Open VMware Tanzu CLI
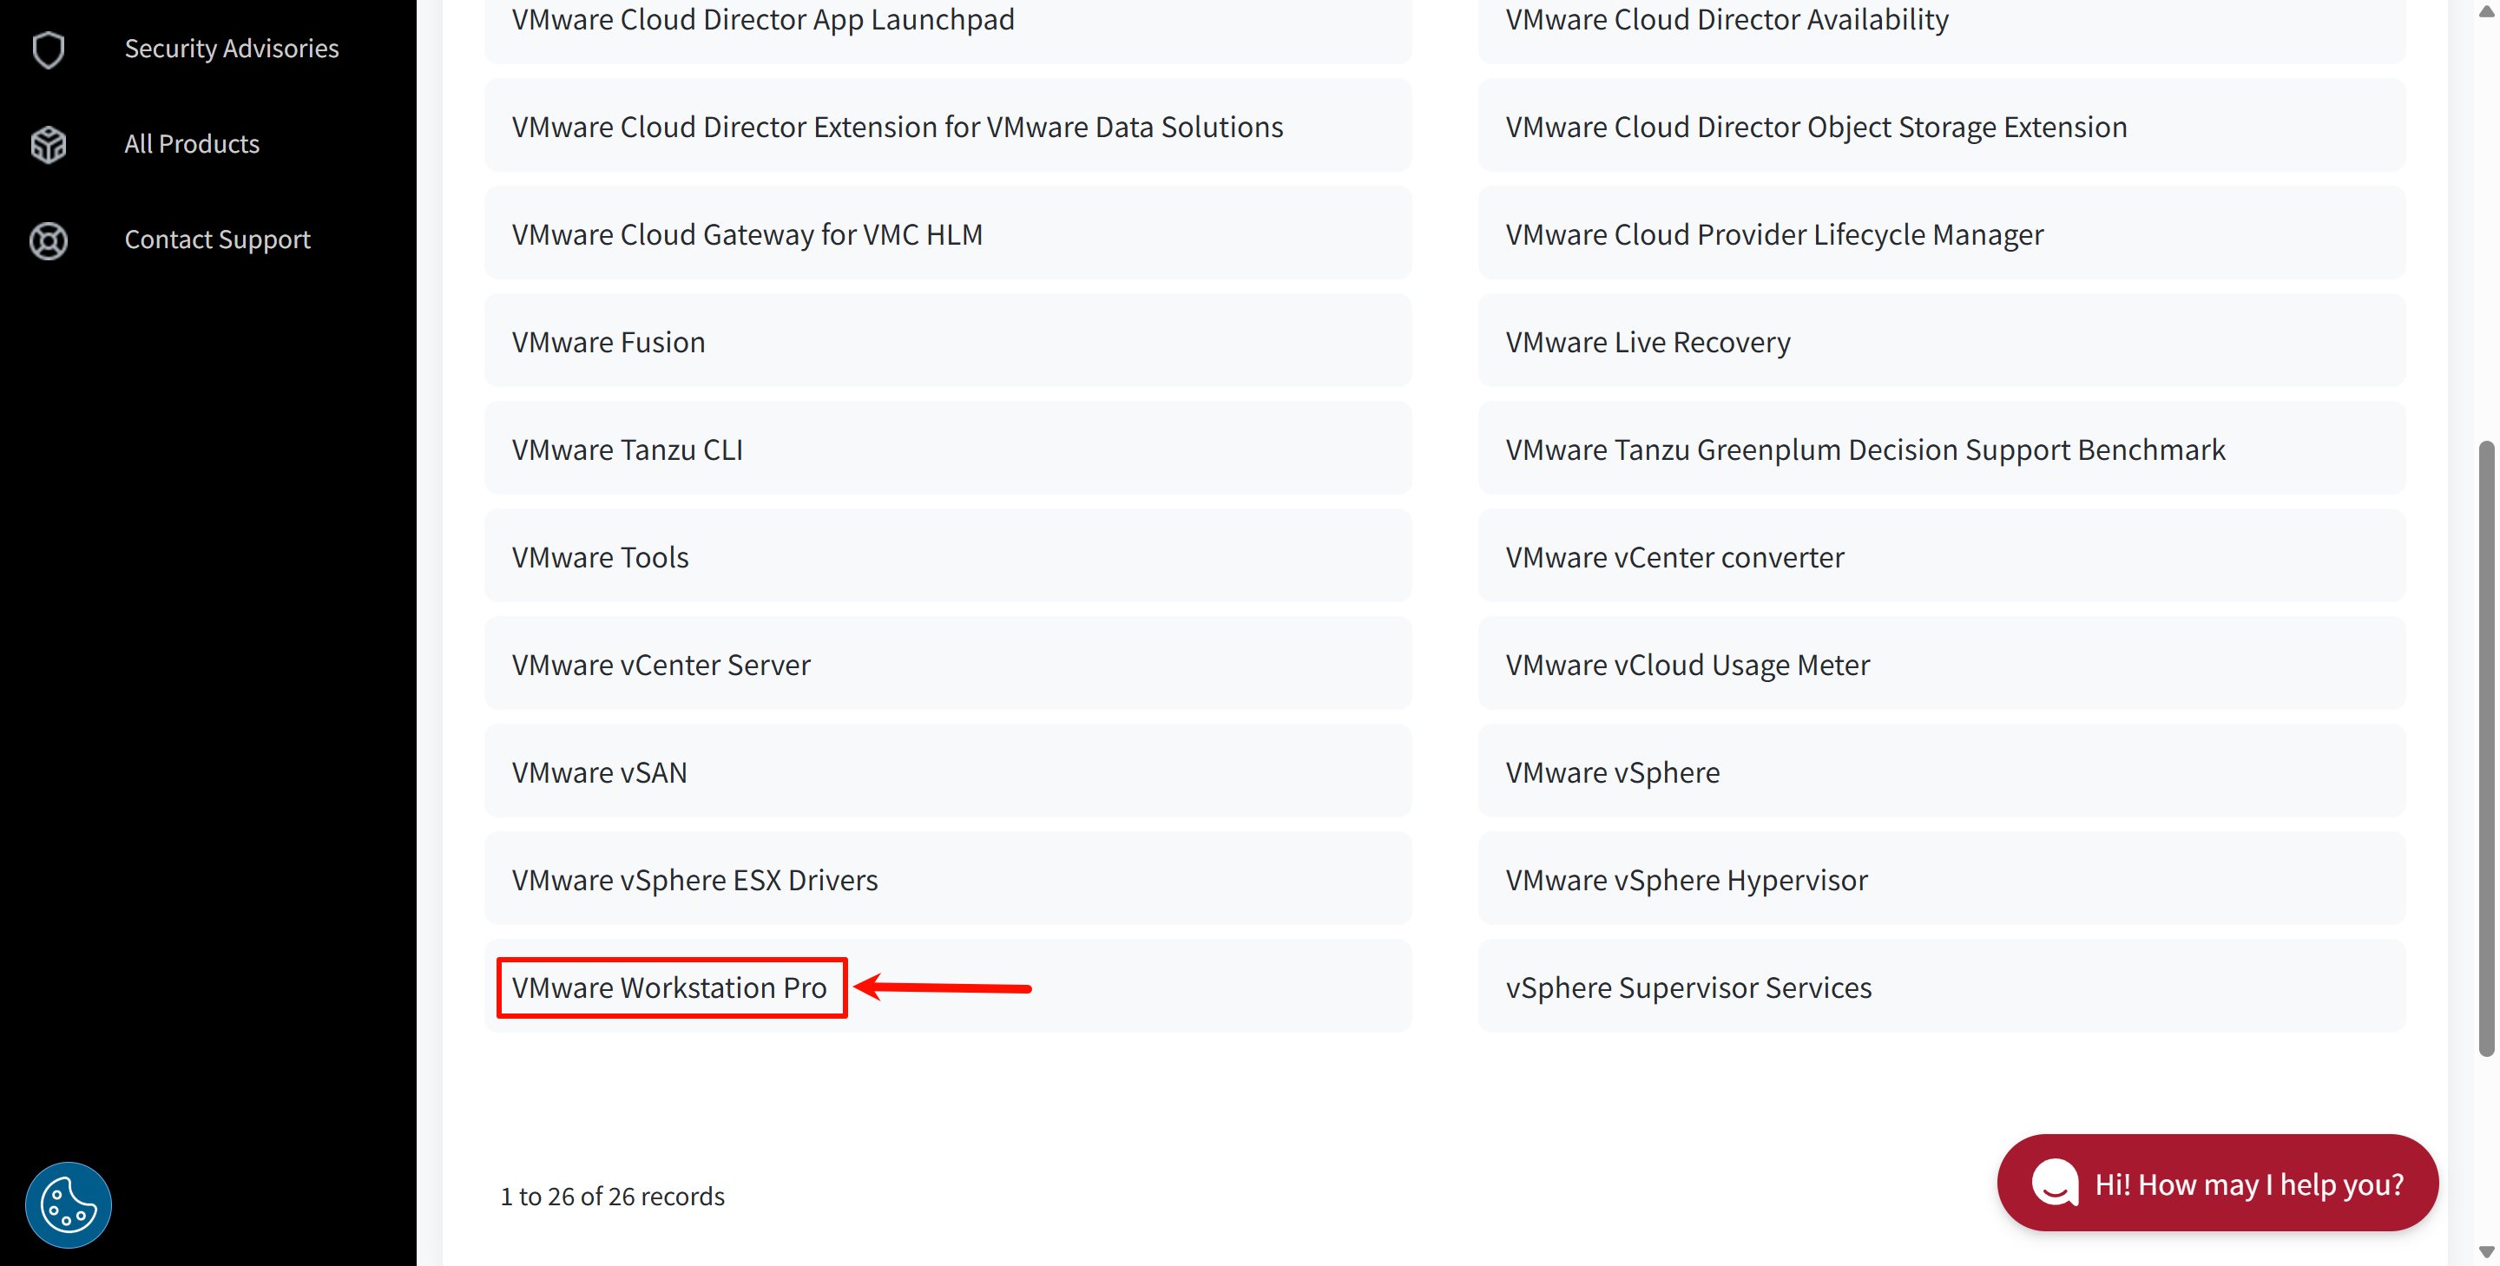 click(x=627, y=449)
